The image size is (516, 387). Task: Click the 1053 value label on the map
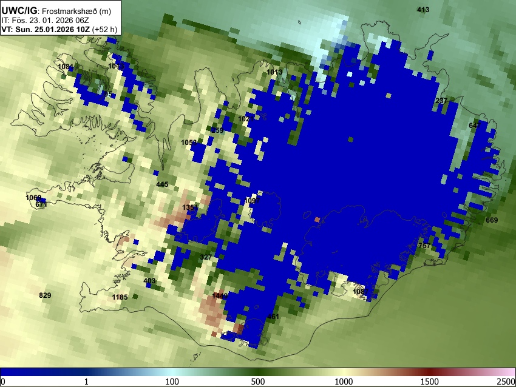(189, 143)
